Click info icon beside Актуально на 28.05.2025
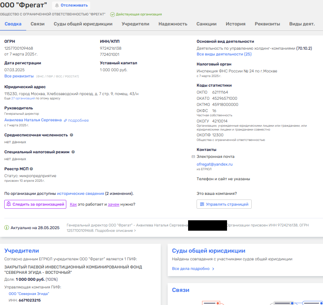The image size is (323, 305). click(x=7, y=228)
